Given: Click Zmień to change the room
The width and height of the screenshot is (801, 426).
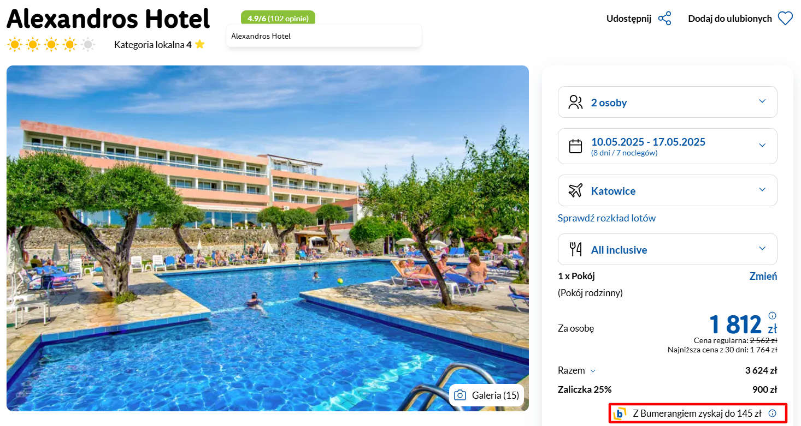Looking at the screenshot, I should pyautogui.click(x=763, y=276).
